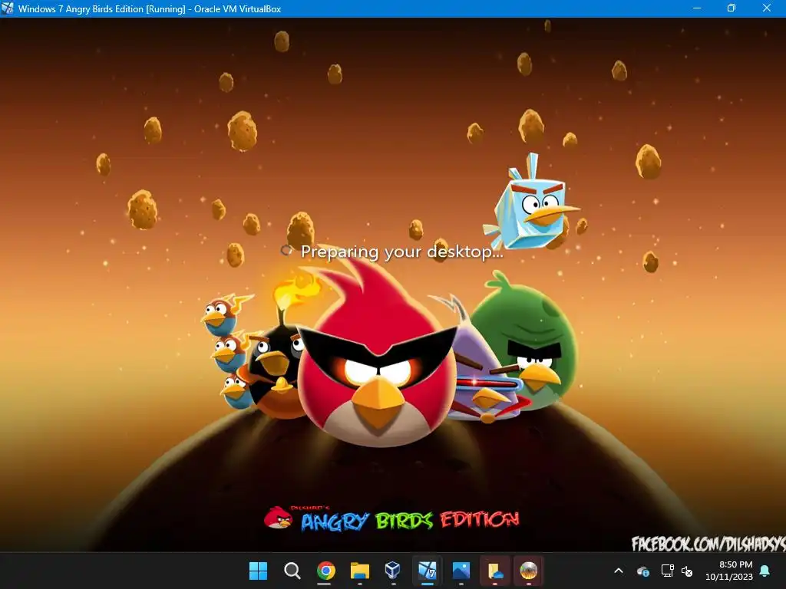Close the VirtualBox VM window
Viewport: 786px width, 589px height.
pyautogui.click(x=767, y=8)
